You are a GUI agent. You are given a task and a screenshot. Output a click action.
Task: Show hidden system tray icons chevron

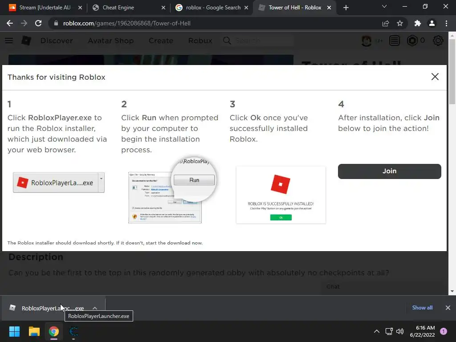click(377, 331)
